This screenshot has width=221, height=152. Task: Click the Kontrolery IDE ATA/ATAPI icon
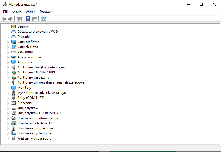[14, 73]
